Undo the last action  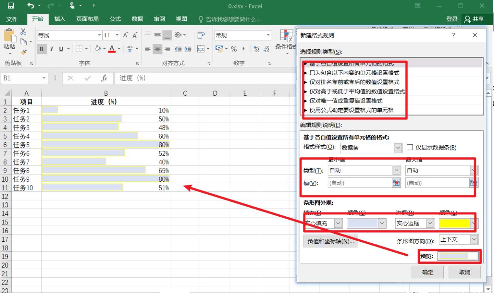coord(31,6)
